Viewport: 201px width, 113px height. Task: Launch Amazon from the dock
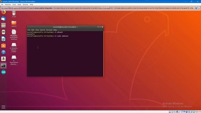pos(3,59)
